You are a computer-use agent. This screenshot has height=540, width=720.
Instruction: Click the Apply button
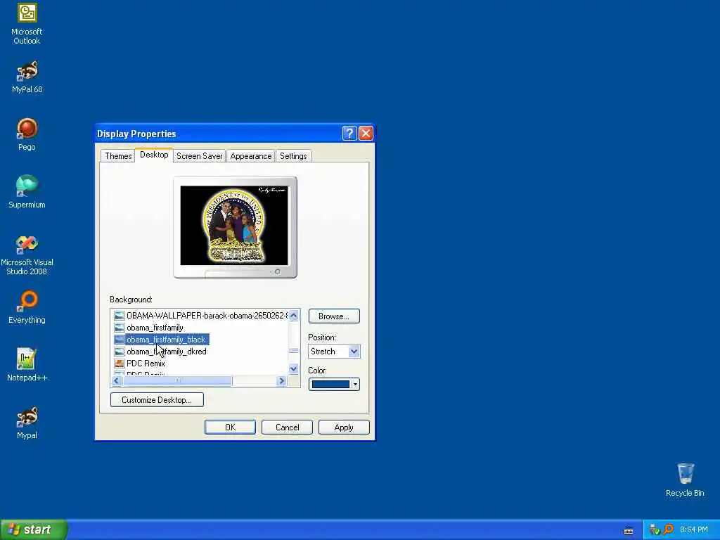(x=344, y=427)
